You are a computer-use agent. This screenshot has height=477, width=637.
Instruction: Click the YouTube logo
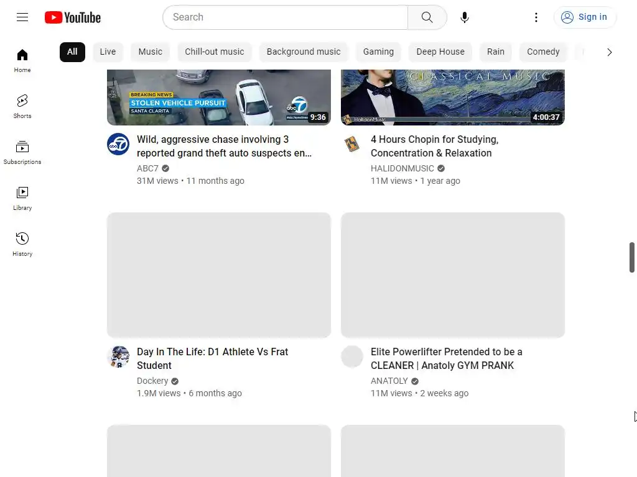click(x=73, y=17)
